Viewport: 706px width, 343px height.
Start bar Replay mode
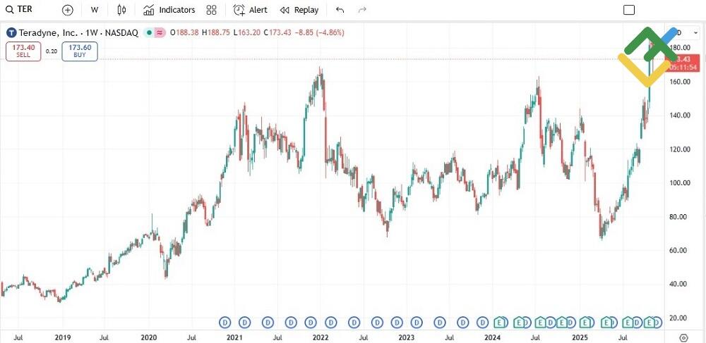coord(299,10)
